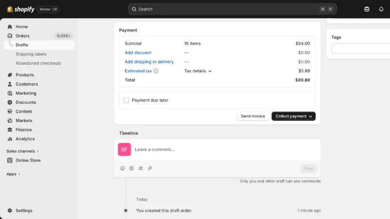Click the $89.89 total amount
This screenshot has width=390, height=219.
(302, 80)
